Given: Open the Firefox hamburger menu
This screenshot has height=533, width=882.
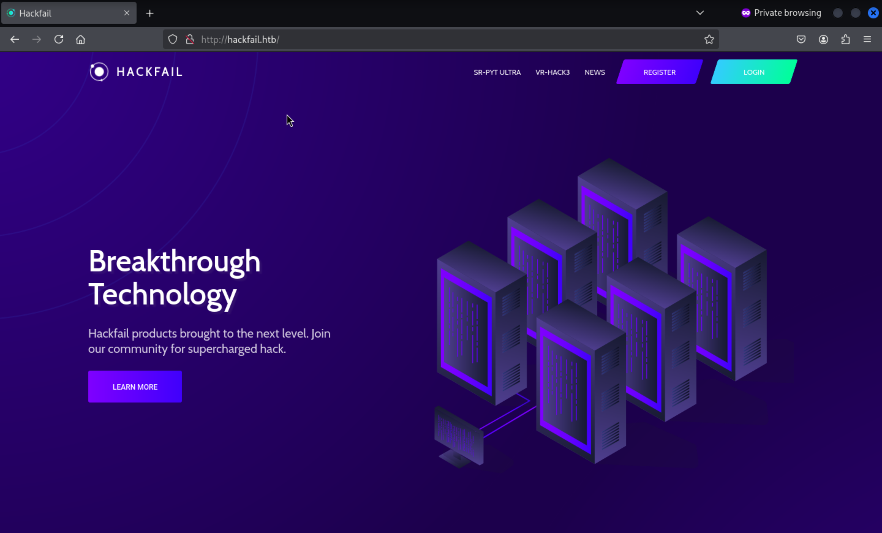Looking at the screenshot, I should (867, 40).
